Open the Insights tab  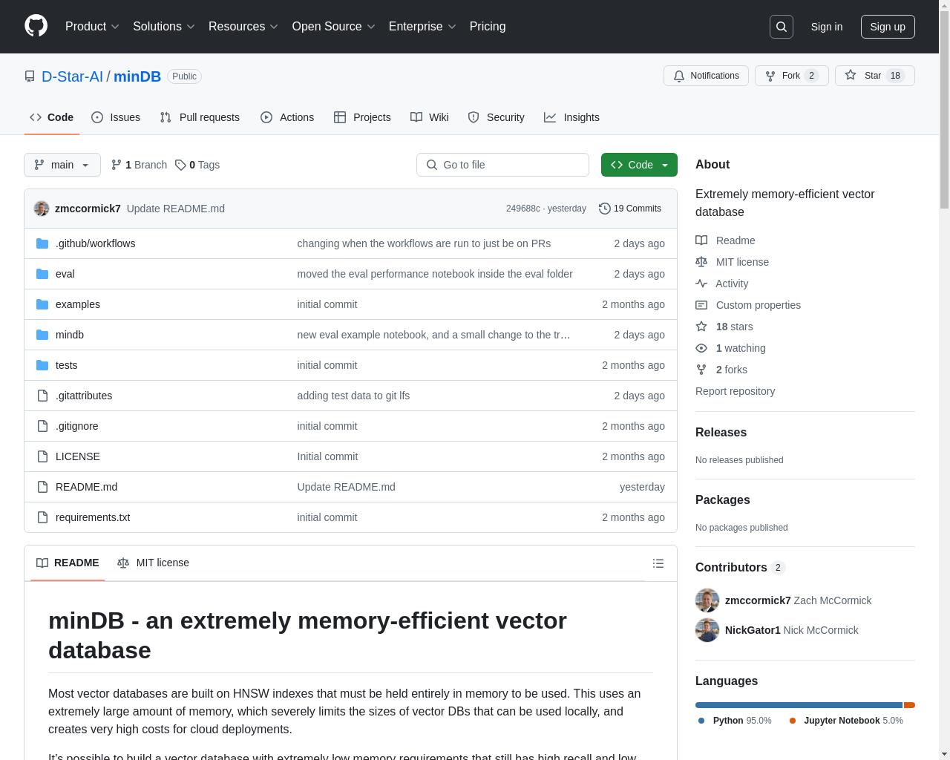571,117
